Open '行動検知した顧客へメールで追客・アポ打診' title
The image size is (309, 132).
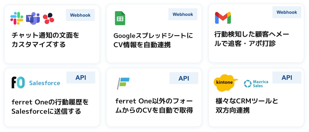(x=252, y=39)
